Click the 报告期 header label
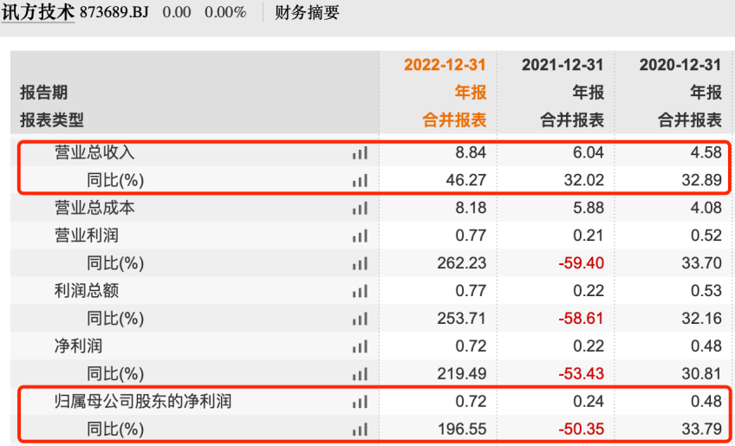735x446 pixels. [x=44, y=93]
